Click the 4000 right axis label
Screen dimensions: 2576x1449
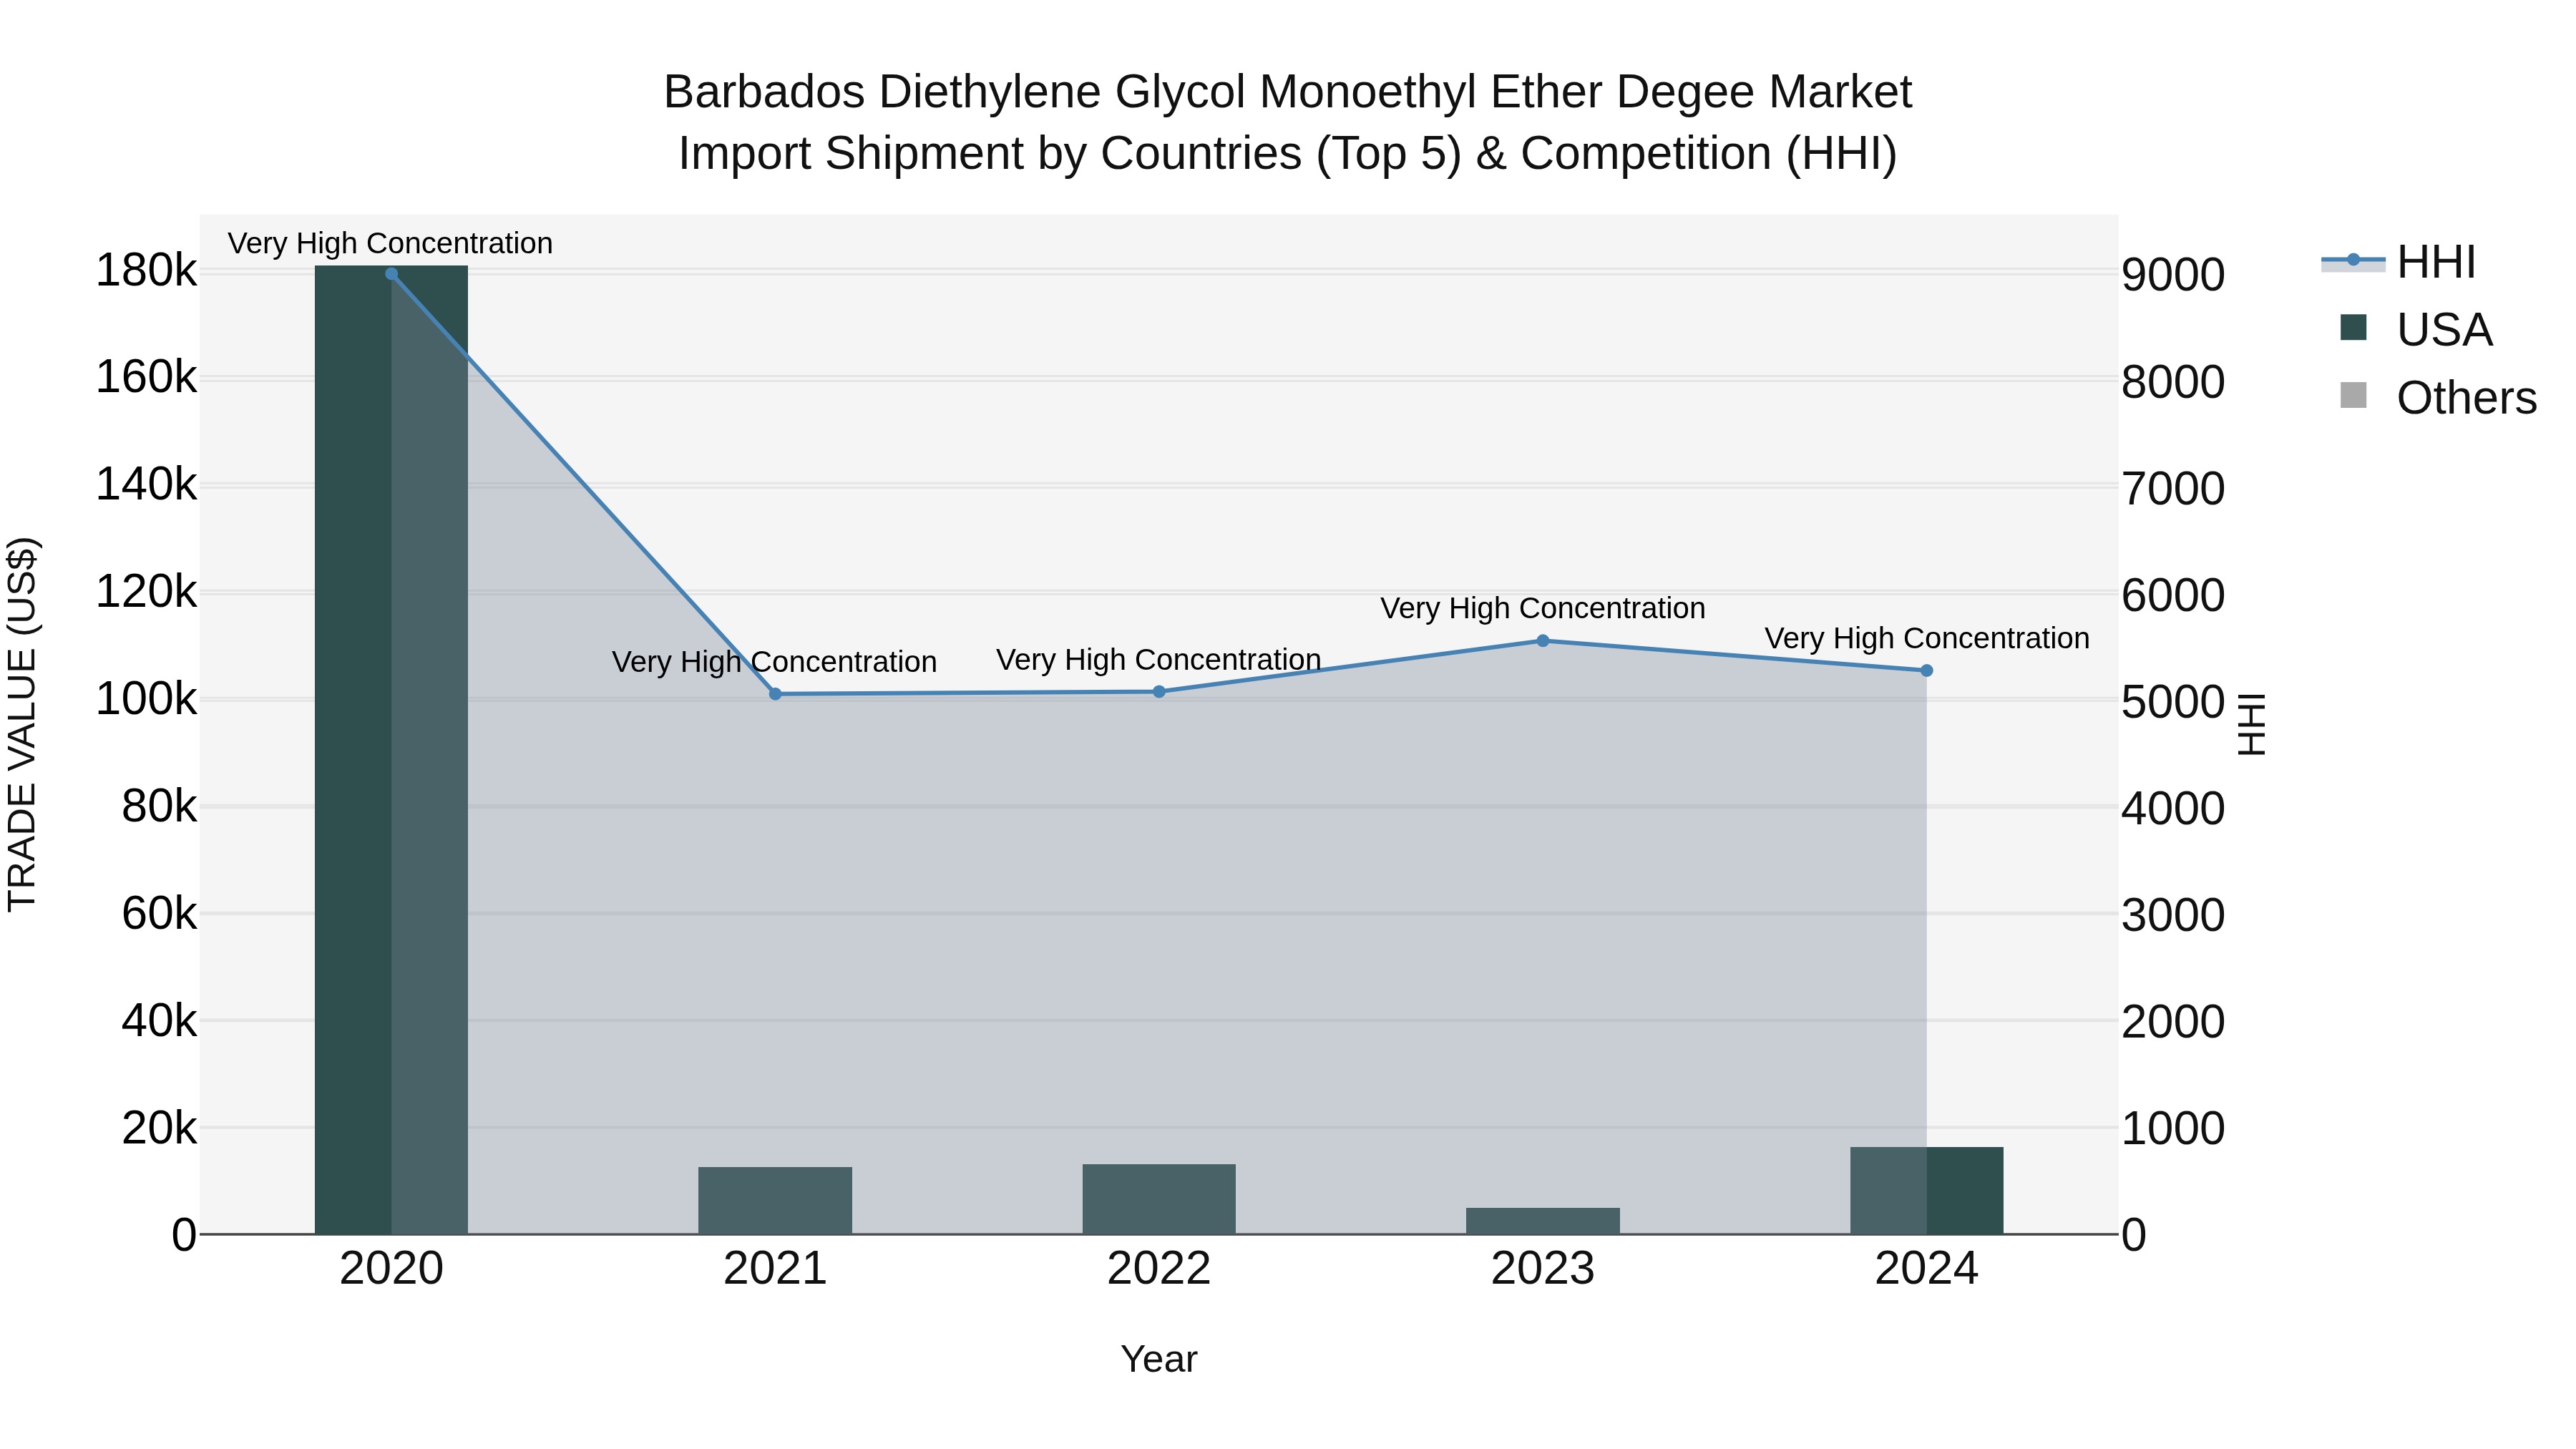point(2173,809)
